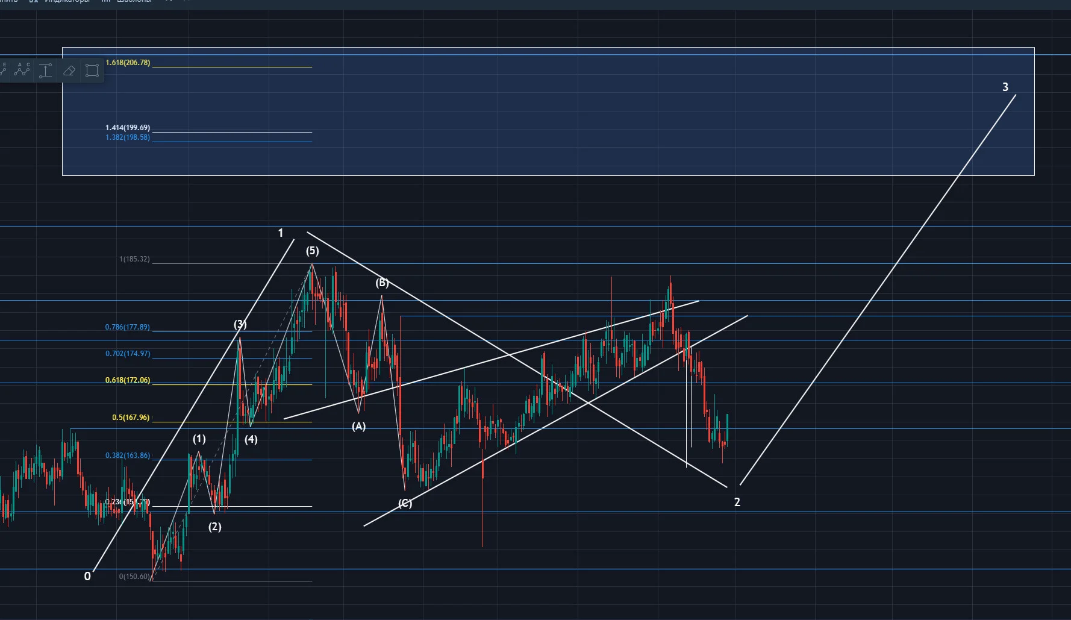Image resolution: width=1071 pixels, height=620 pixels.
Task: Click the 0.5(167.96) retracement label
Action: 131,418
